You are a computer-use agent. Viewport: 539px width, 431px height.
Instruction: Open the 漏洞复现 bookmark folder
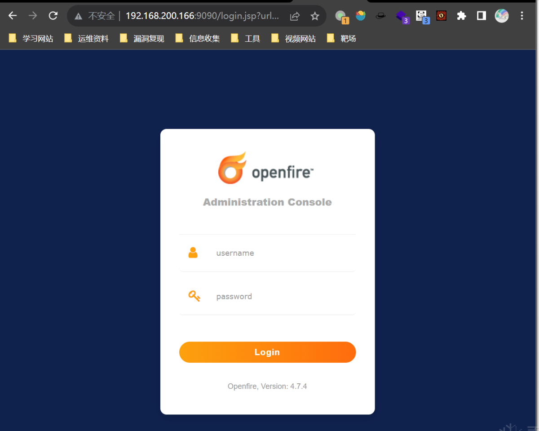[142, 39]
